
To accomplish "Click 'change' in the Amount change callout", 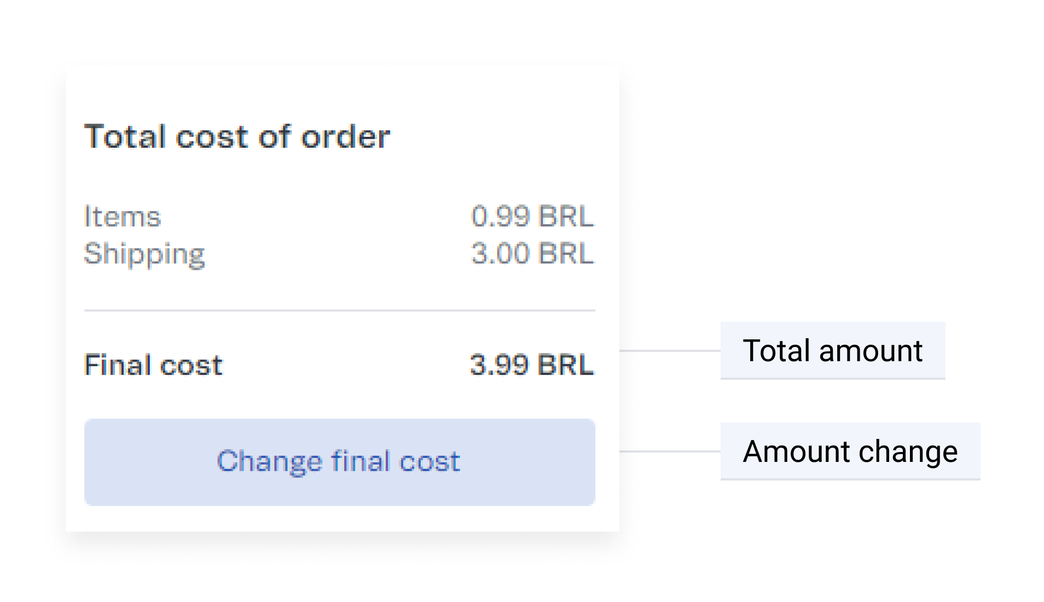I will click(908, 451).
